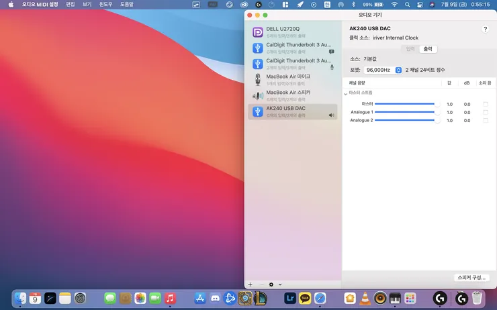
Task: Open Spotlight search in the menu bar
Action: [x=407, y=5]
